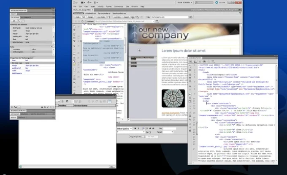Select the stylesheet.css related file tab
Viewport: 287px width, 175px height.
[x=91, y=13]
